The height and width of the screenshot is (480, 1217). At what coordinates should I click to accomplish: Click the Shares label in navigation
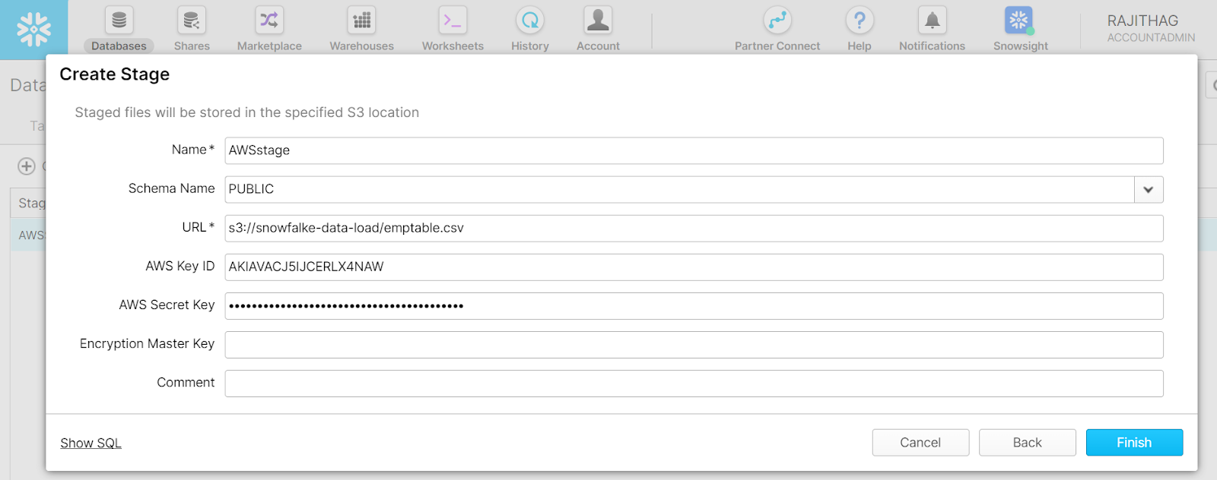pos(192,46)
